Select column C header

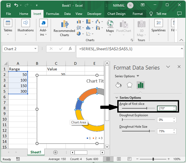coord(56,63)
